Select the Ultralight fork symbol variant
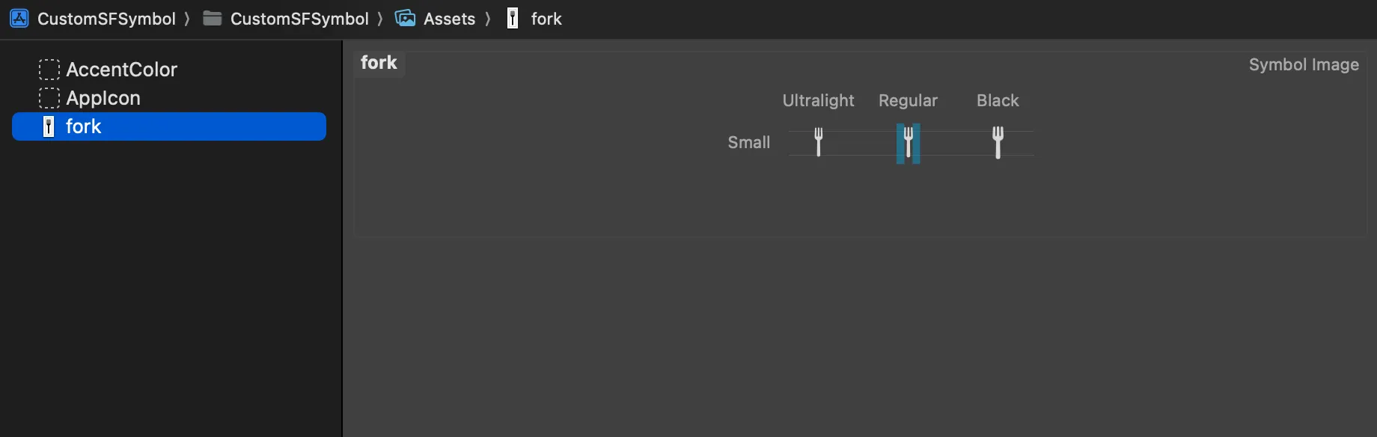 pyautogui.click(x=818, y=142)
